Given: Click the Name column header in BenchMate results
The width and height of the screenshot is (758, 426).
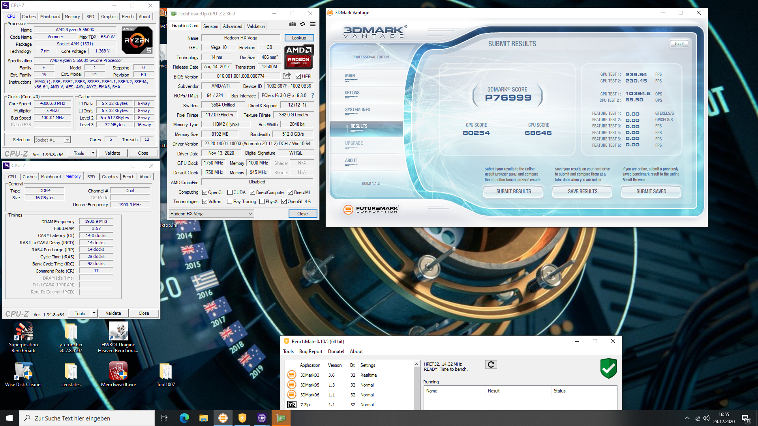Looking at the screenshot, I should click(455, 391).
